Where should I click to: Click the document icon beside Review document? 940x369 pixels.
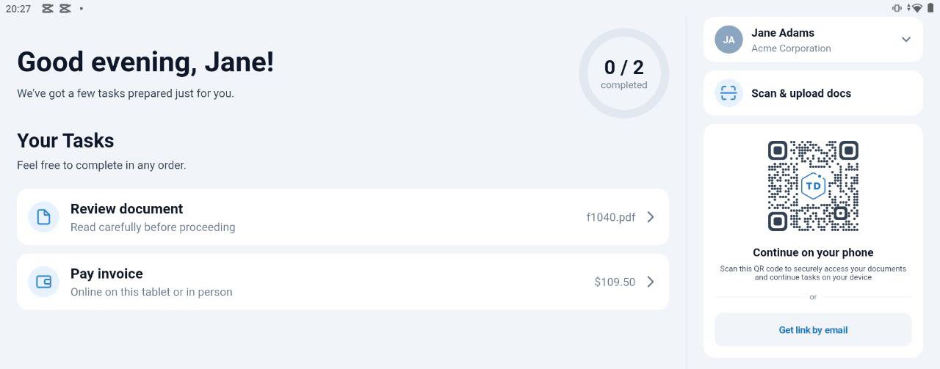(x=43, y=217)
